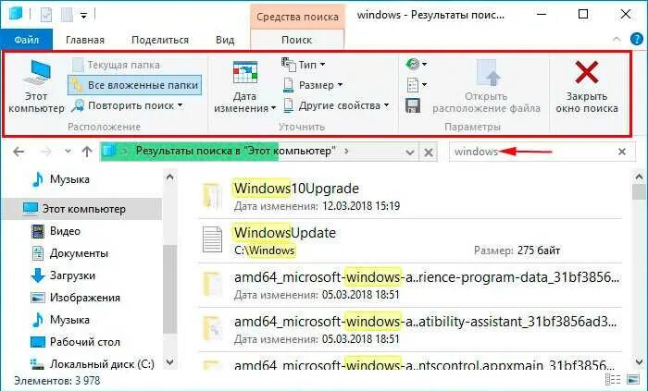Click the Windows10Upgrade folder icon
Image resolution: width=648 pixels, height=391 pixels.
tap(212, 196)
